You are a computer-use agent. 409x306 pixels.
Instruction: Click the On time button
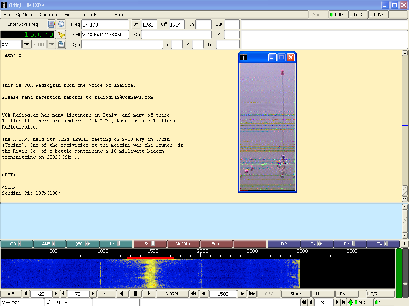[136, 25]
